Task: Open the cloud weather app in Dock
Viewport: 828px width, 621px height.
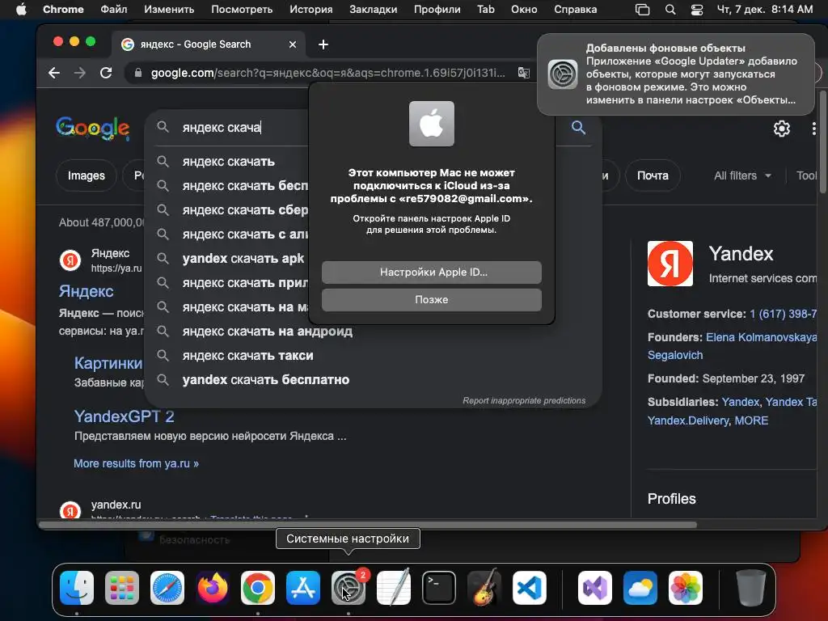Action: 640,588
